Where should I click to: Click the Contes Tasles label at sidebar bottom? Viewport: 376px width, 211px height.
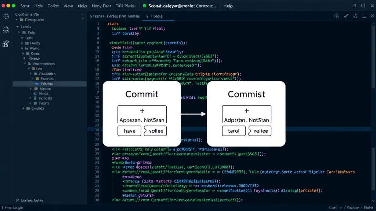pos(32,200)
